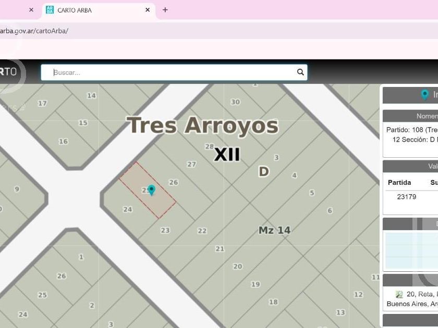
Task: Focus the Buscar search field
Action: [x=174, y=72]
